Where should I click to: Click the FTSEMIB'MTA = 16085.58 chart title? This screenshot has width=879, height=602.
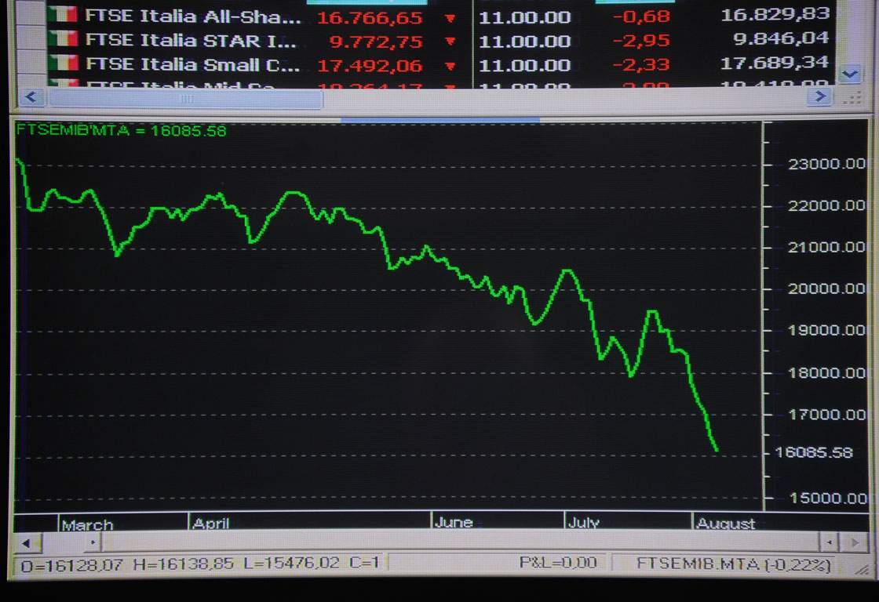pyautogui.click(x=121, y=131)
